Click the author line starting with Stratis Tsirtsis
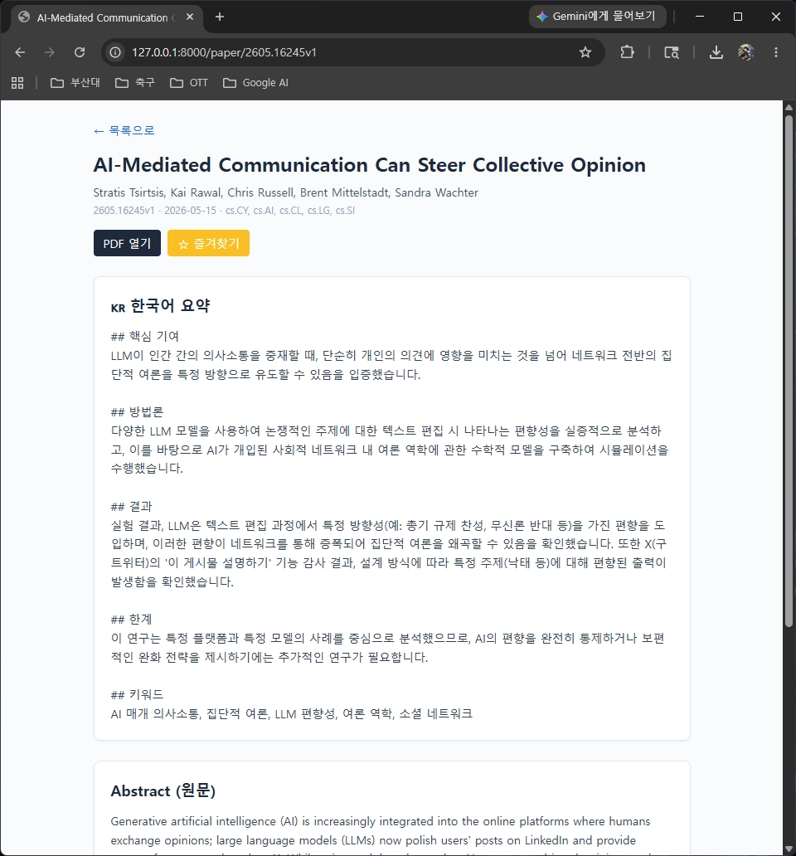This screenshot has height=856, width=796. pyautogui.click(x=286, y=192)
